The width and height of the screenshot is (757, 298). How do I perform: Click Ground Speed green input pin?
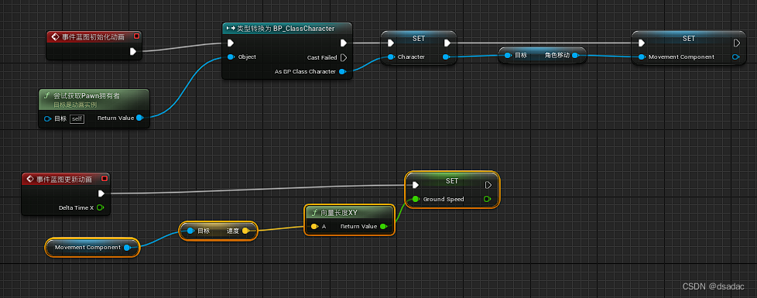(x=416, y=199)
